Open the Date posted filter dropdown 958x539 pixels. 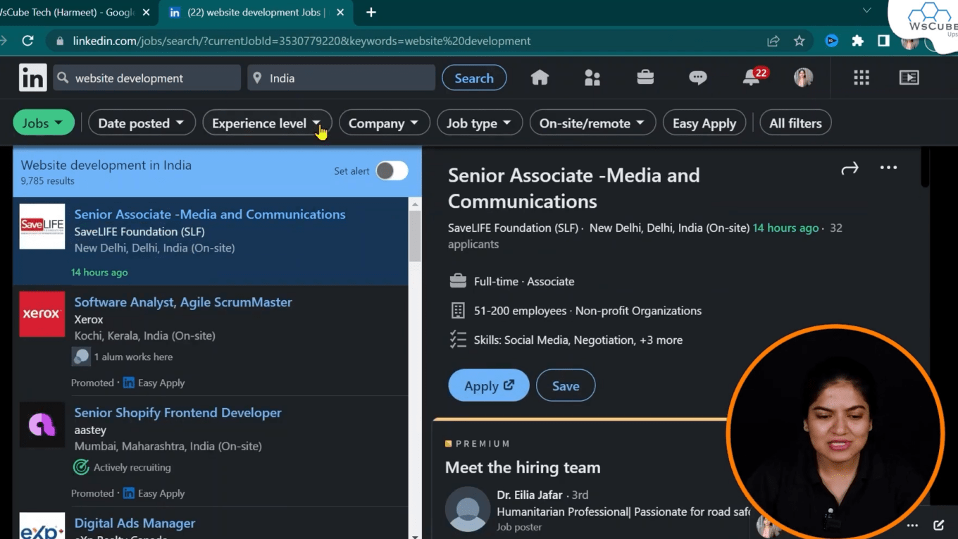[142, 123]
